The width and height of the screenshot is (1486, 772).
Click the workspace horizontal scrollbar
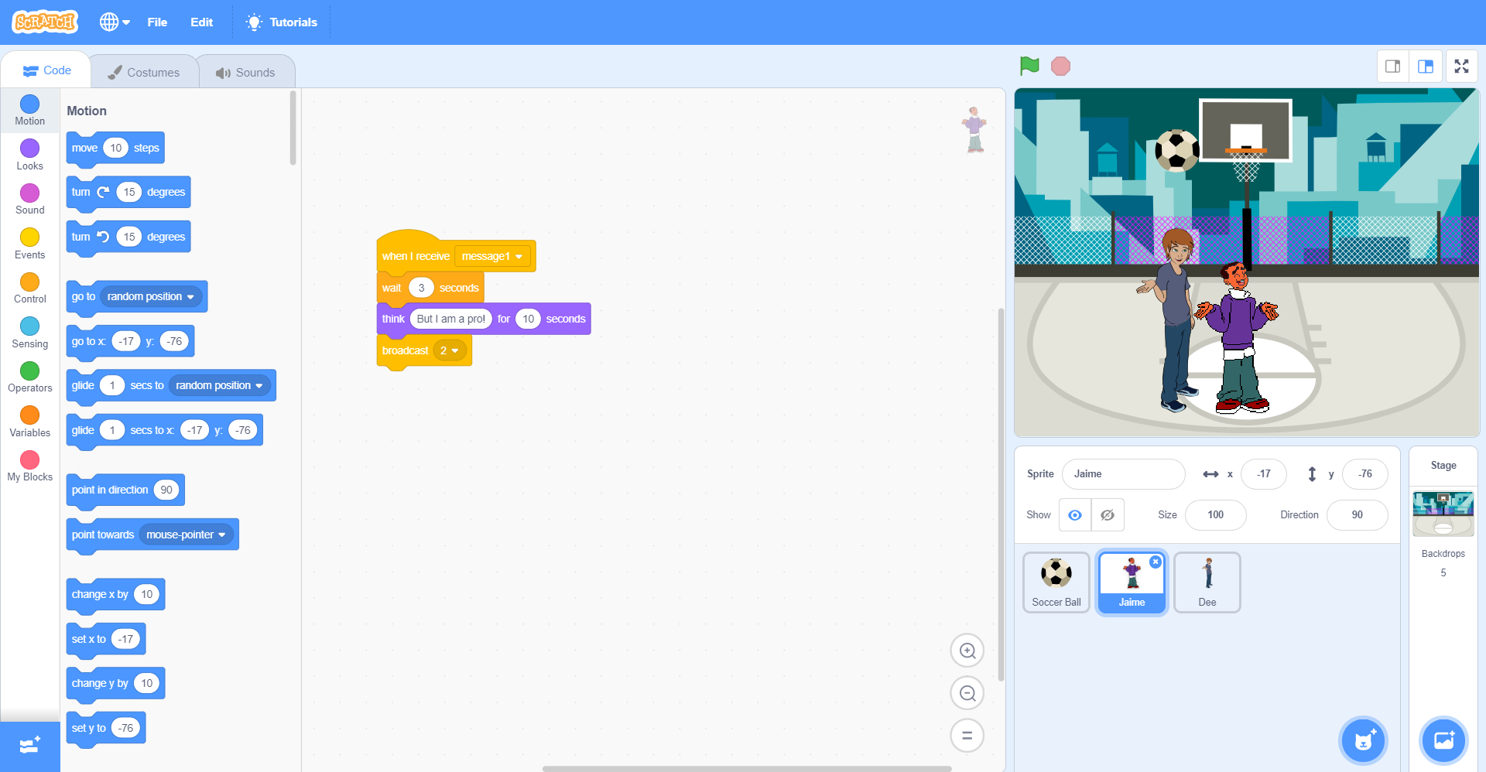747,768
